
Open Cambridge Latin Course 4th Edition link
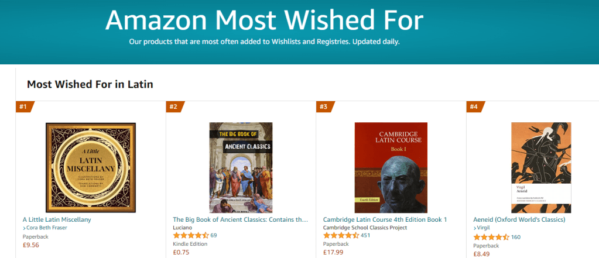click(385, 219)
